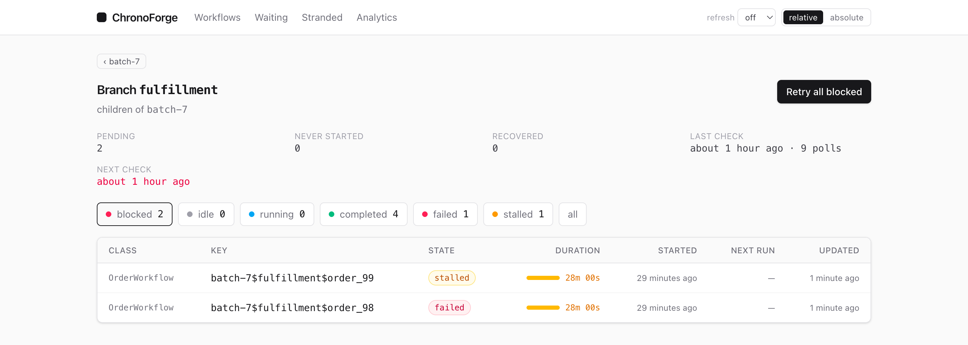Sort table by UPDATED column header

839,250
